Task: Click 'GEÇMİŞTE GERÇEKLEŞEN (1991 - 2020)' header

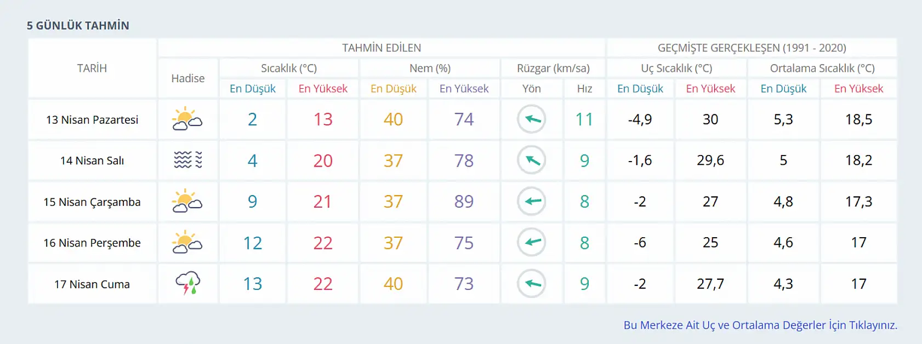Action: [752, 48]
